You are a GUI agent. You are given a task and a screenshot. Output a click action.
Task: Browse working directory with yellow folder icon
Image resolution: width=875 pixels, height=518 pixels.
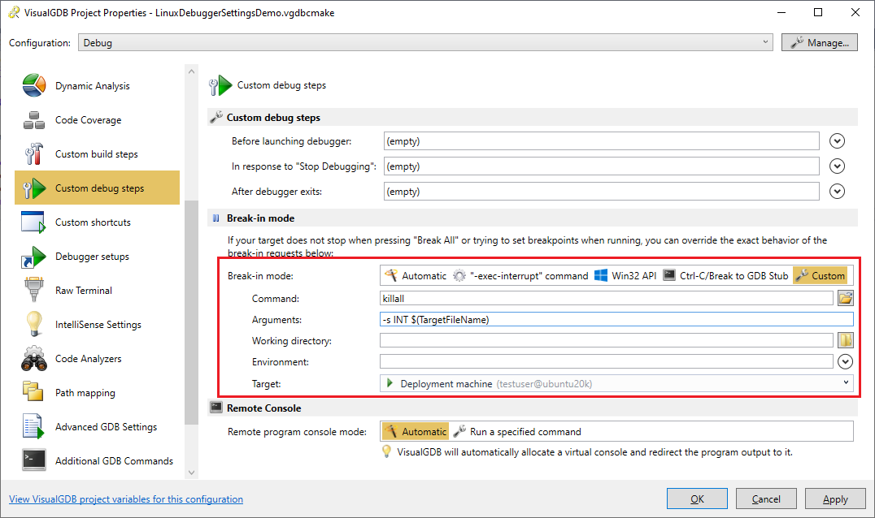[846, 340]
